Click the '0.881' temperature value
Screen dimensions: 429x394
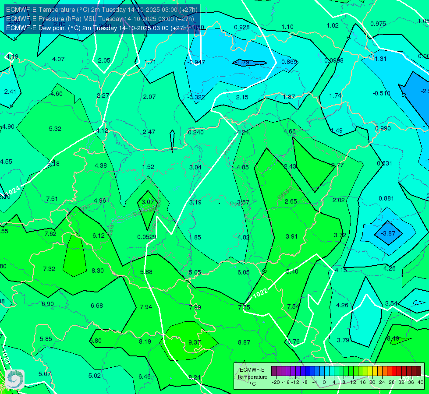386,198
